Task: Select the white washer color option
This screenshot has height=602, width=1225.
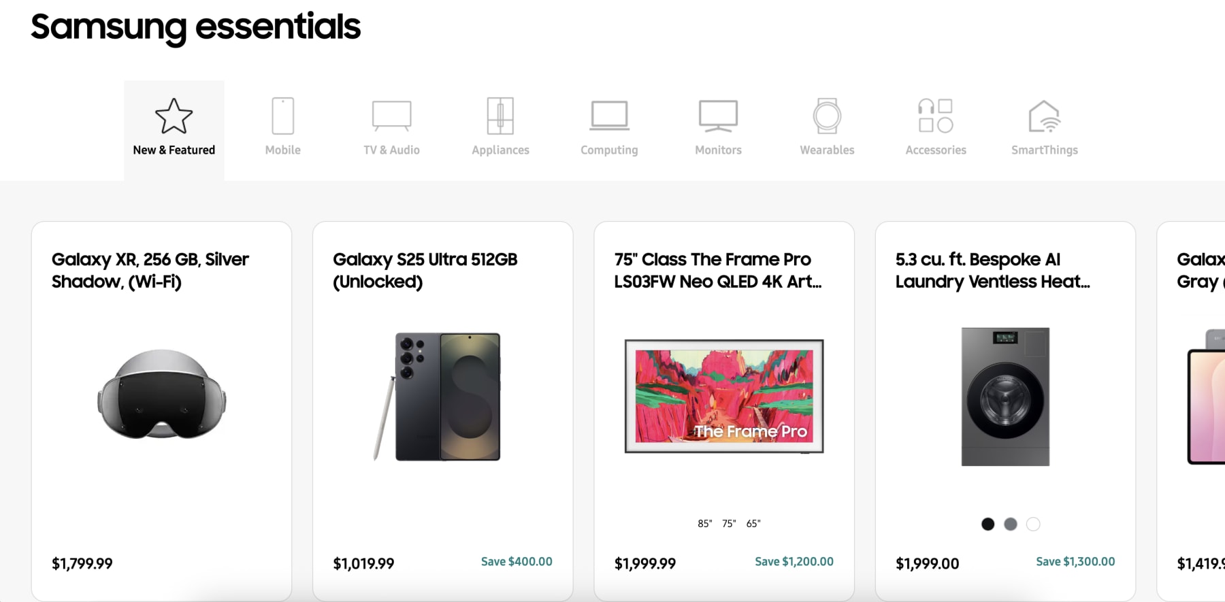Action: pos(1032,524)
